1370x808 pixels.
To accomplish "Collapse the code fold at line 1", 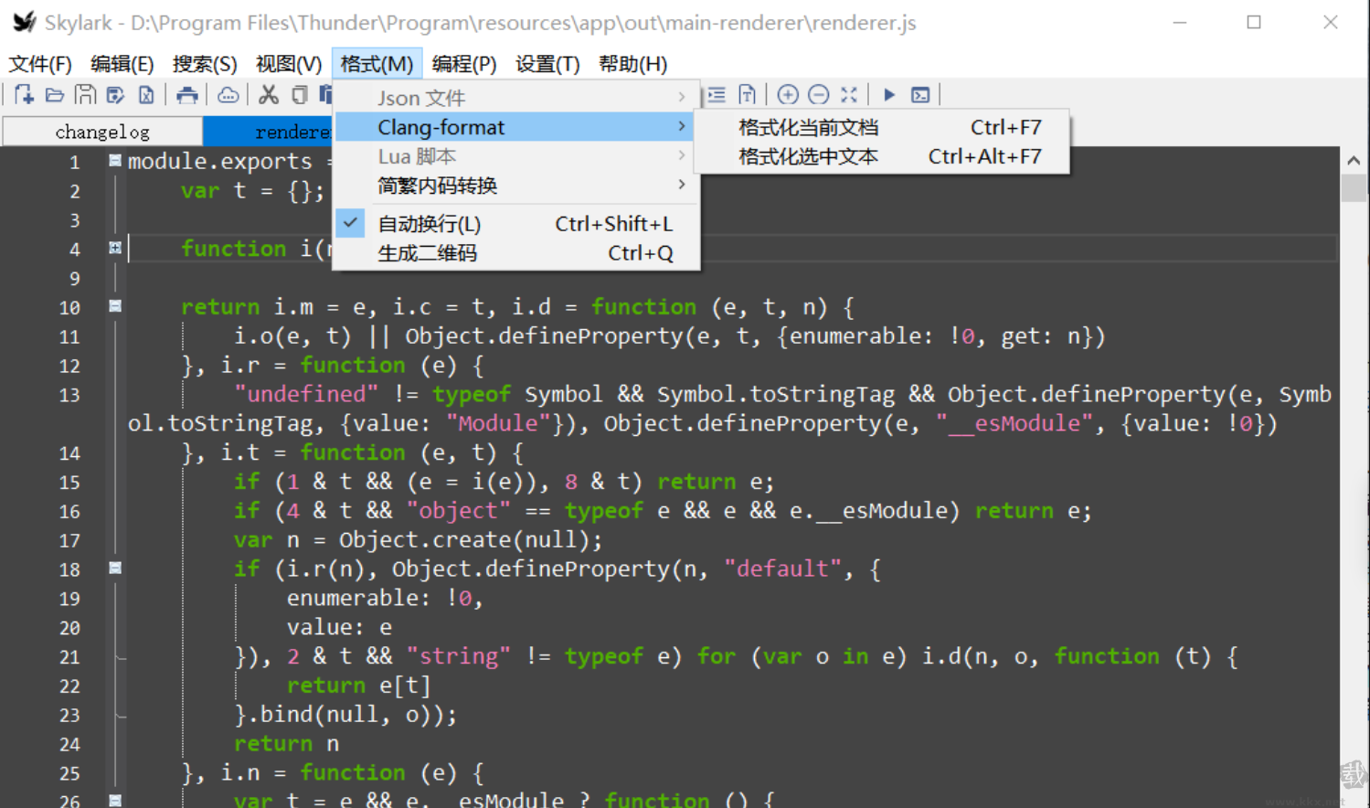I will point(115,161).
